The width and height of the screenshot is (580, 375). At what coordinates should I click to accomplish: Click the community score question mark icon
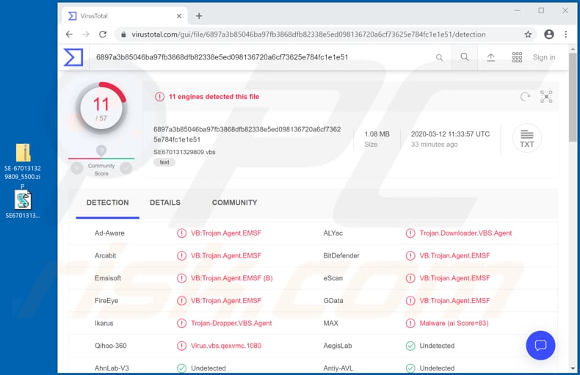tap(101, 150)
